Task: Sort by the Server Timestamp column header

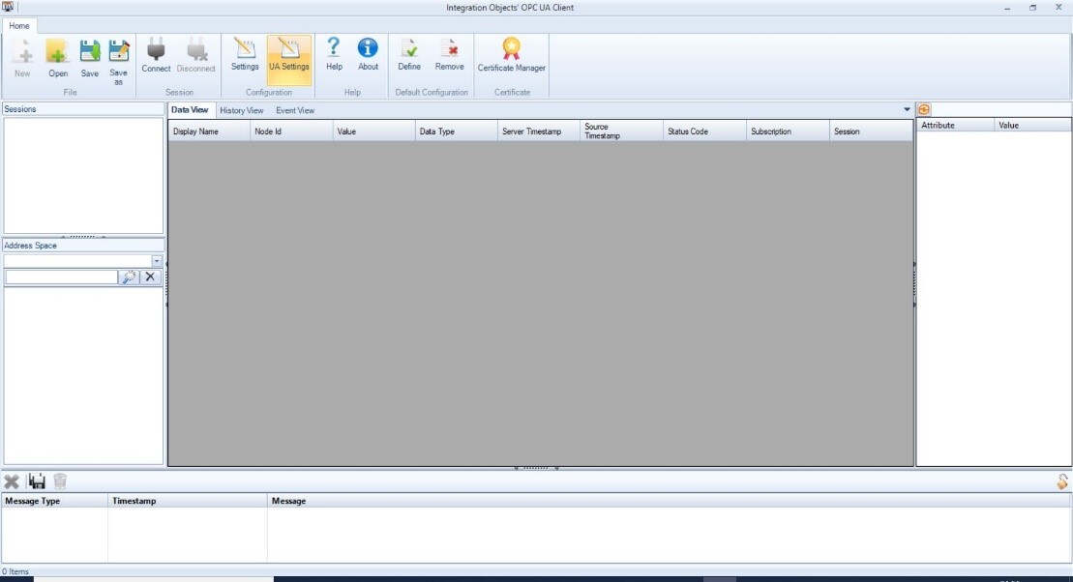Action: 531,131
